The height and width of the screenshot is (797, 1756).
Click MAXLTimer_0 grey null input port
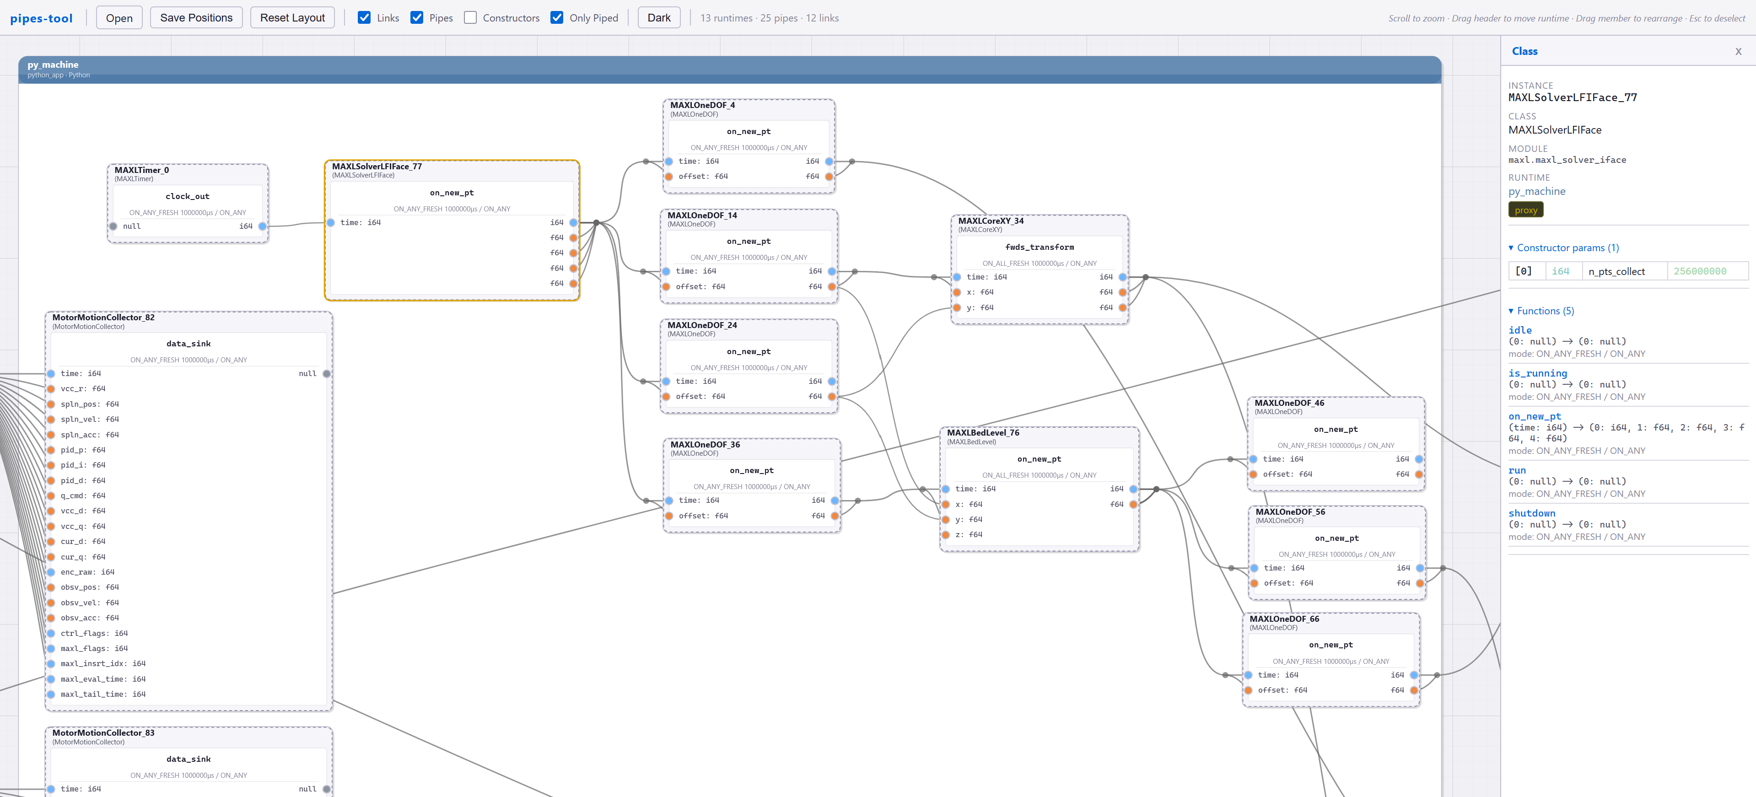(x=113, y=226)
